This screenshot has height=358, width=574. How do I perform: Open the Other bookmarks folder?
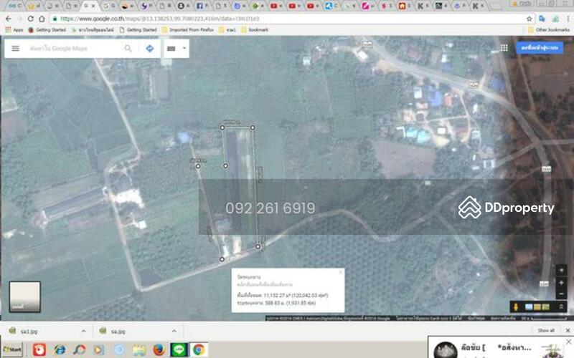point(549,30)
